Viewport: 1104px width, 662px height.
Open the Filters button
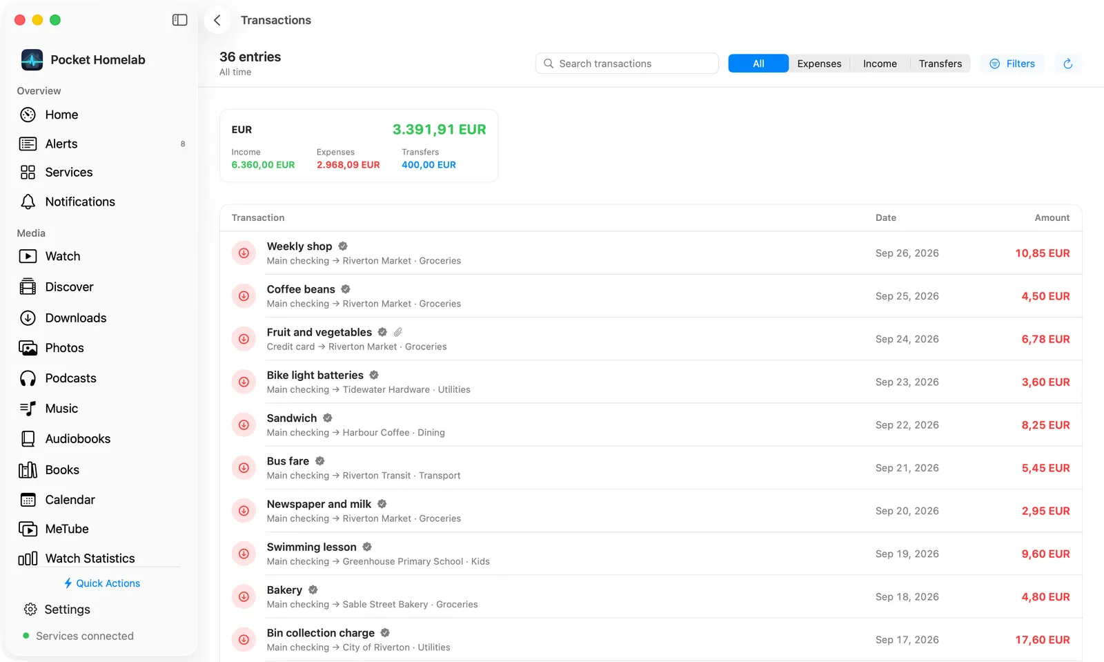click(x=1012, y=64)
